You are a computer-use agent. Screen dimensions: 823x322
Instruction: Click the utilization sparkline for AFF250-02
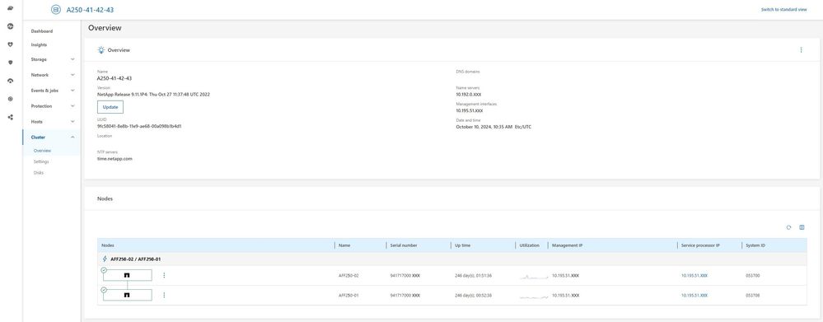[x=534, y=276]
